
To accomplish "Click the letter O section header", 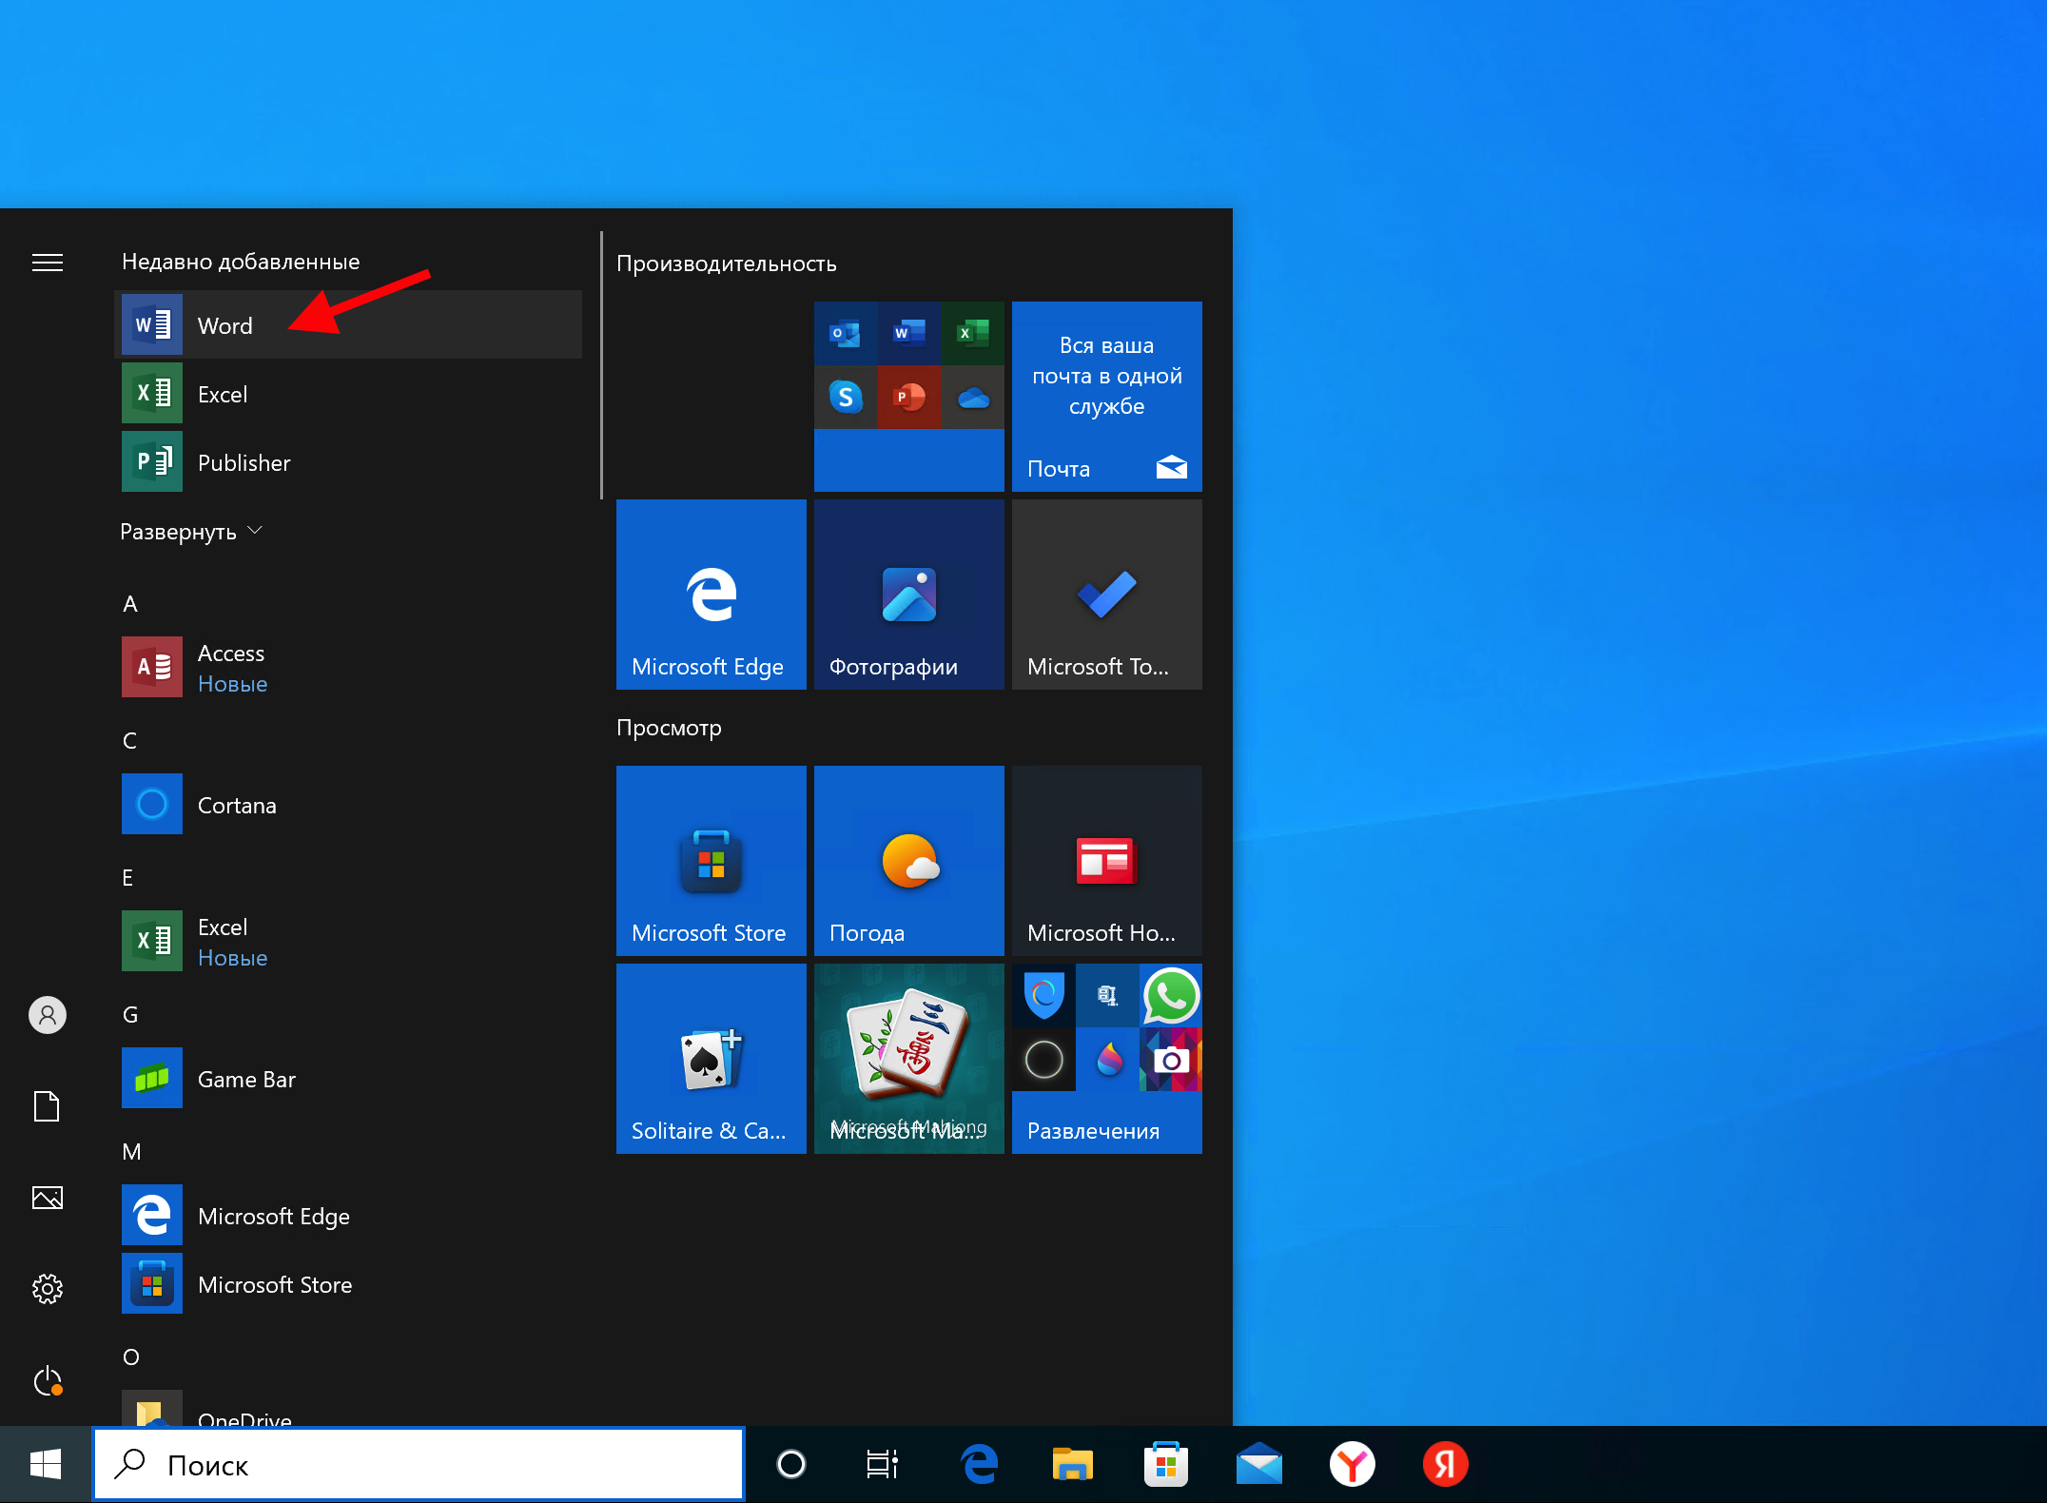I will [x=131, y=1357].
